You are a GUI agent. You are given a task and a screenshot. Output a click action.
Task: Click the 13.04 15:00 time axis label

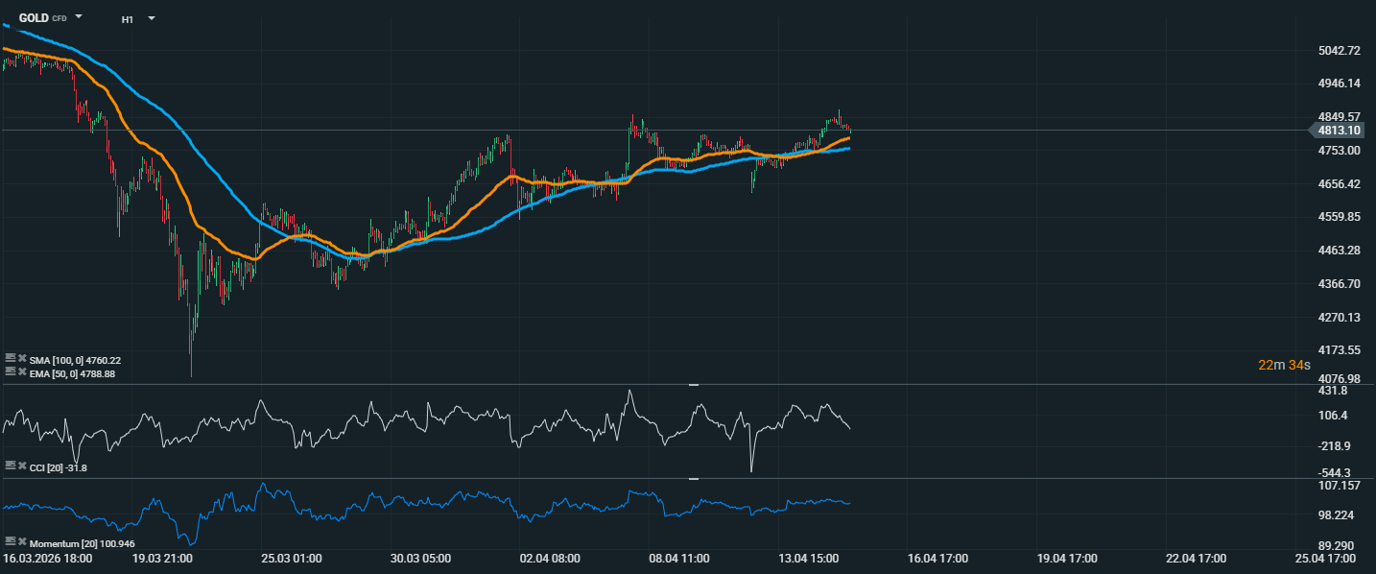click(x=811, y=558)
